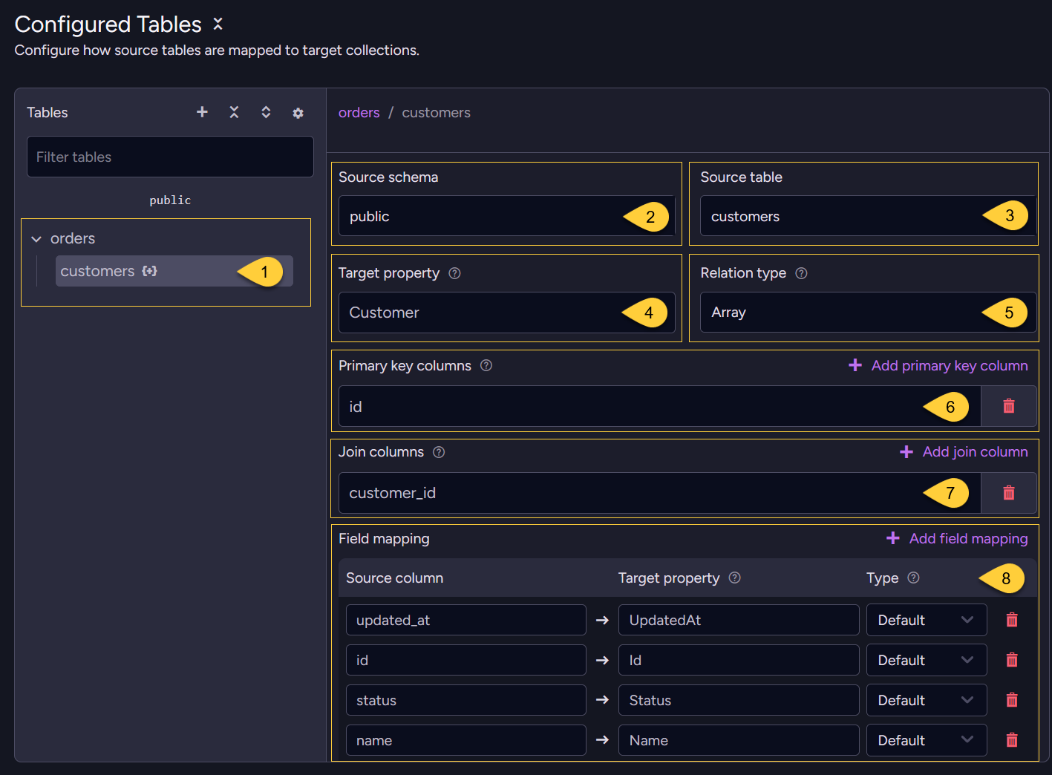Open the tables settings gear icon
Viewport: 1052px width, 775px height.
tap(298, 113)
